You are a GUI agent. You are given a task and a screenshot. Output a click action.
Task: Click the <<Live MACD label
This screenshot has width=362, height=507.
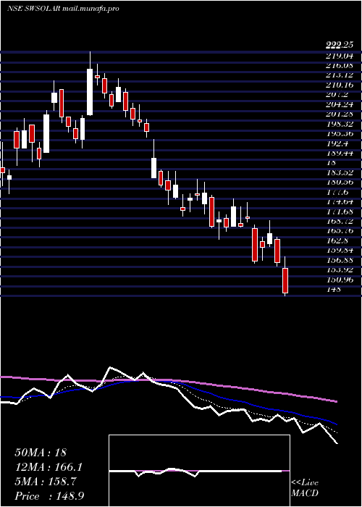coord(305,488)
